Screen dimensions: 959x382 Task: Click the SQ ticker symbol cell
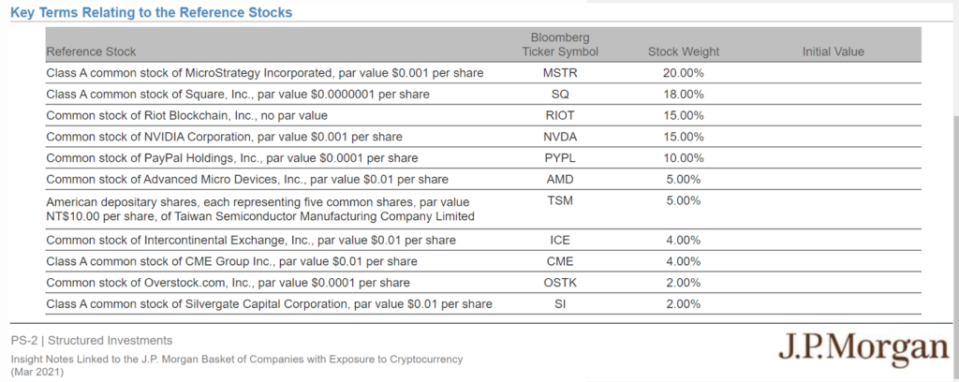(559, 95)
